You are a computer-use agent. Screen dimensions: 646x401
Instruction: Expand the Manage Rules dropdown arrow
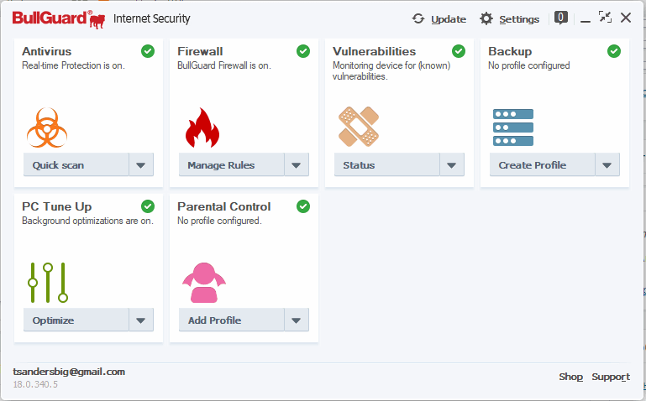(x=297, y=164)
